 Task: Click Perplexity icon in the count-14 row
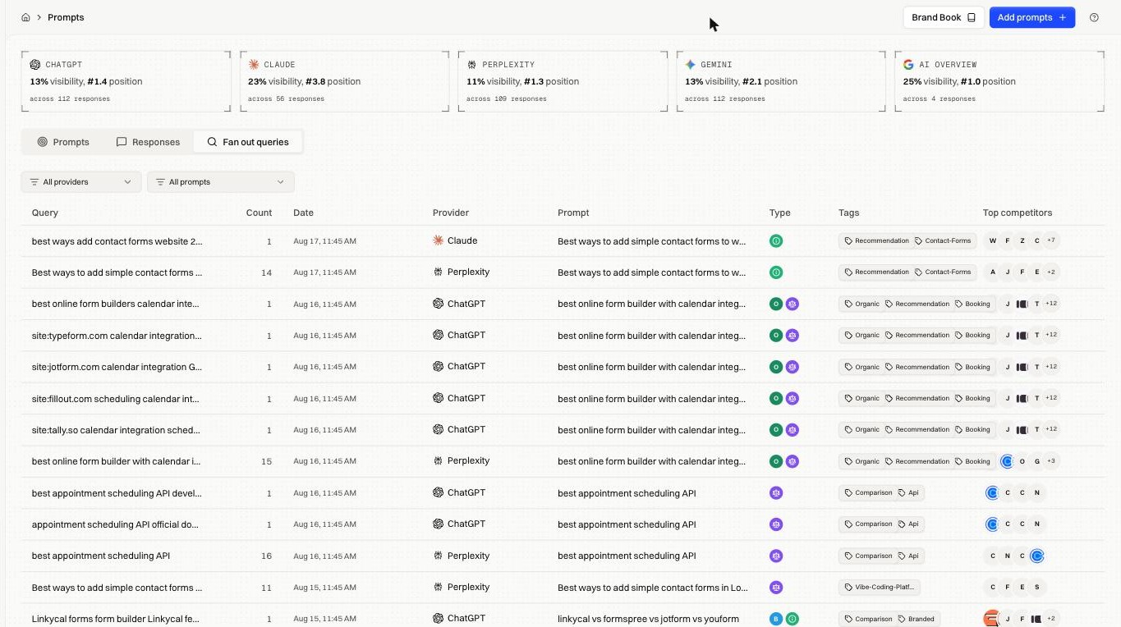point(438,272)
